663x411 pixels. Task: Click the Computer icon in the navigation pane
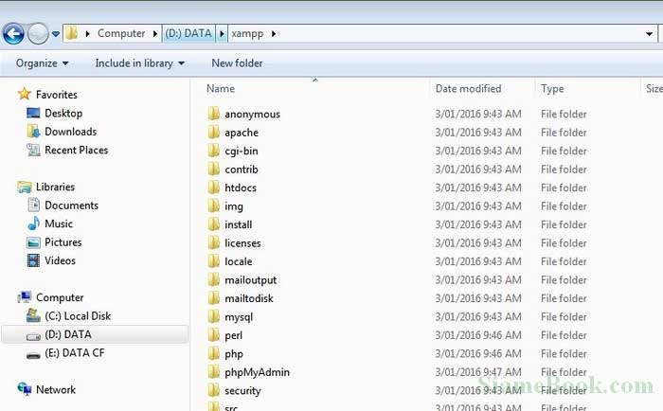(25, 297)
